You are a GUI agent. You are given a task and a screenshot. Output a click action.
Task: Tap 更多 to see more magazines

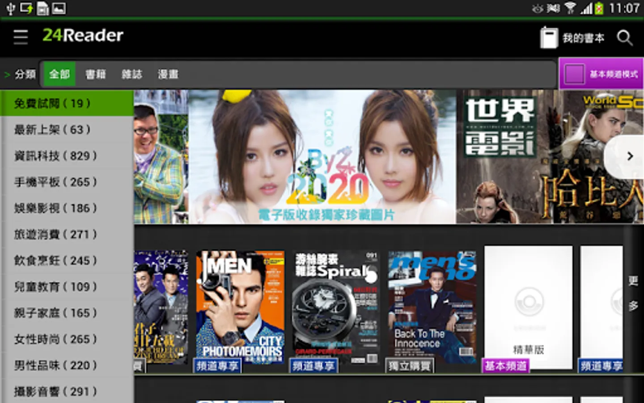point(633,293)
